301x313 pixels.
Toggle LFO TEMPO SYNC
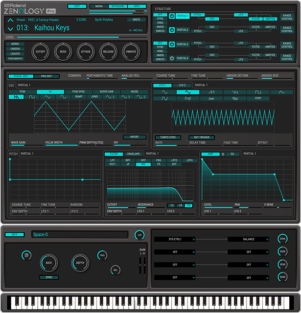coord(168,137)
